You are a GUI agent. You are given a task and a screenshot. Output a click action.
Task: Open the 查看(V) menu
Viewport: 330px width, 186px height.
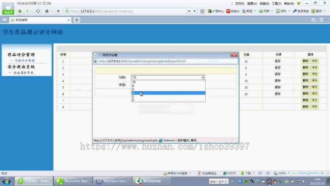click(x=252, y=4)
